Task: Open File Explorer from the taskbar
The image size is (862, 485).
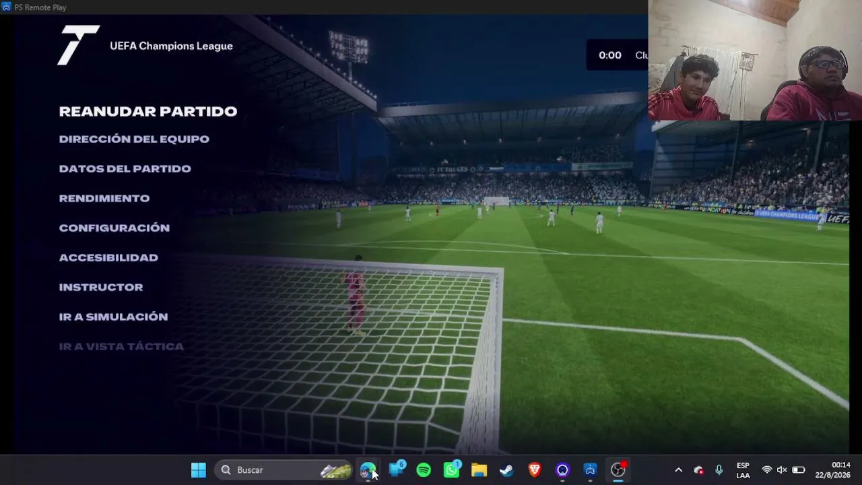Action: click(479, 470)
